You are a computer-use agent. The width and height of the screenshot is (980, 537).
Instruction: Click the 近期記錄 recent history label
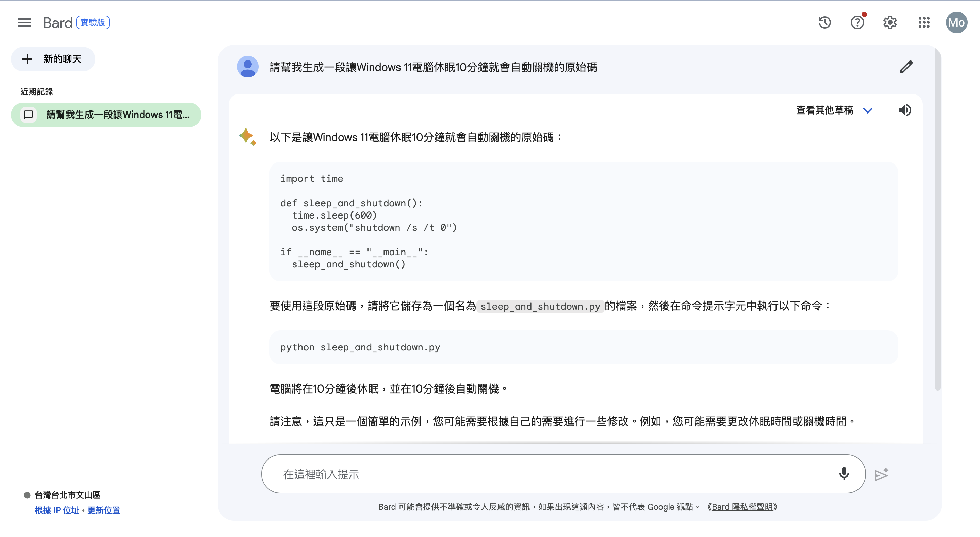[37, 91]
